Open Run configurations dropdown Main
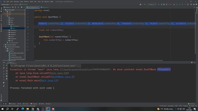The height and width of the screenshot is (111, 198). tap(152, 4)
